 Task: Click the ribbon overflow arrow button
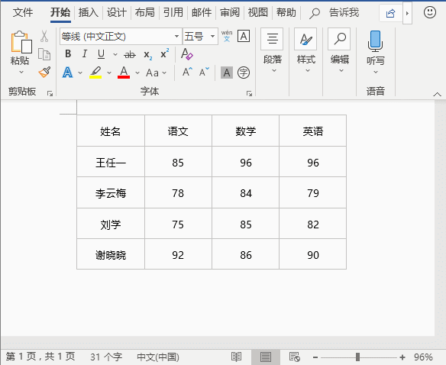pos(407,13)
